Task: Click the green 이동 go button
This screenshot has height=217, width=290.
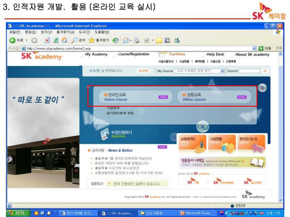Action: (265, 48)
